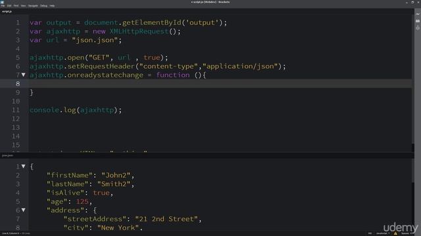Click the "json.json" string on line 3

[x=95, y=40]
